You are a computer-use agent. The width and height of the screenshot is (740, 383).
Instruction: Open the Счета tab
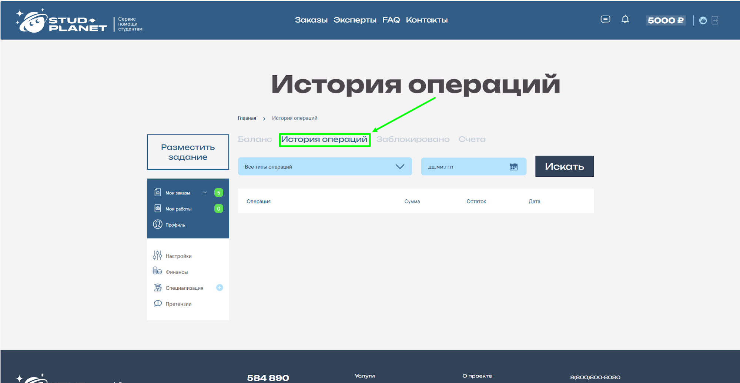click(472, 140)
